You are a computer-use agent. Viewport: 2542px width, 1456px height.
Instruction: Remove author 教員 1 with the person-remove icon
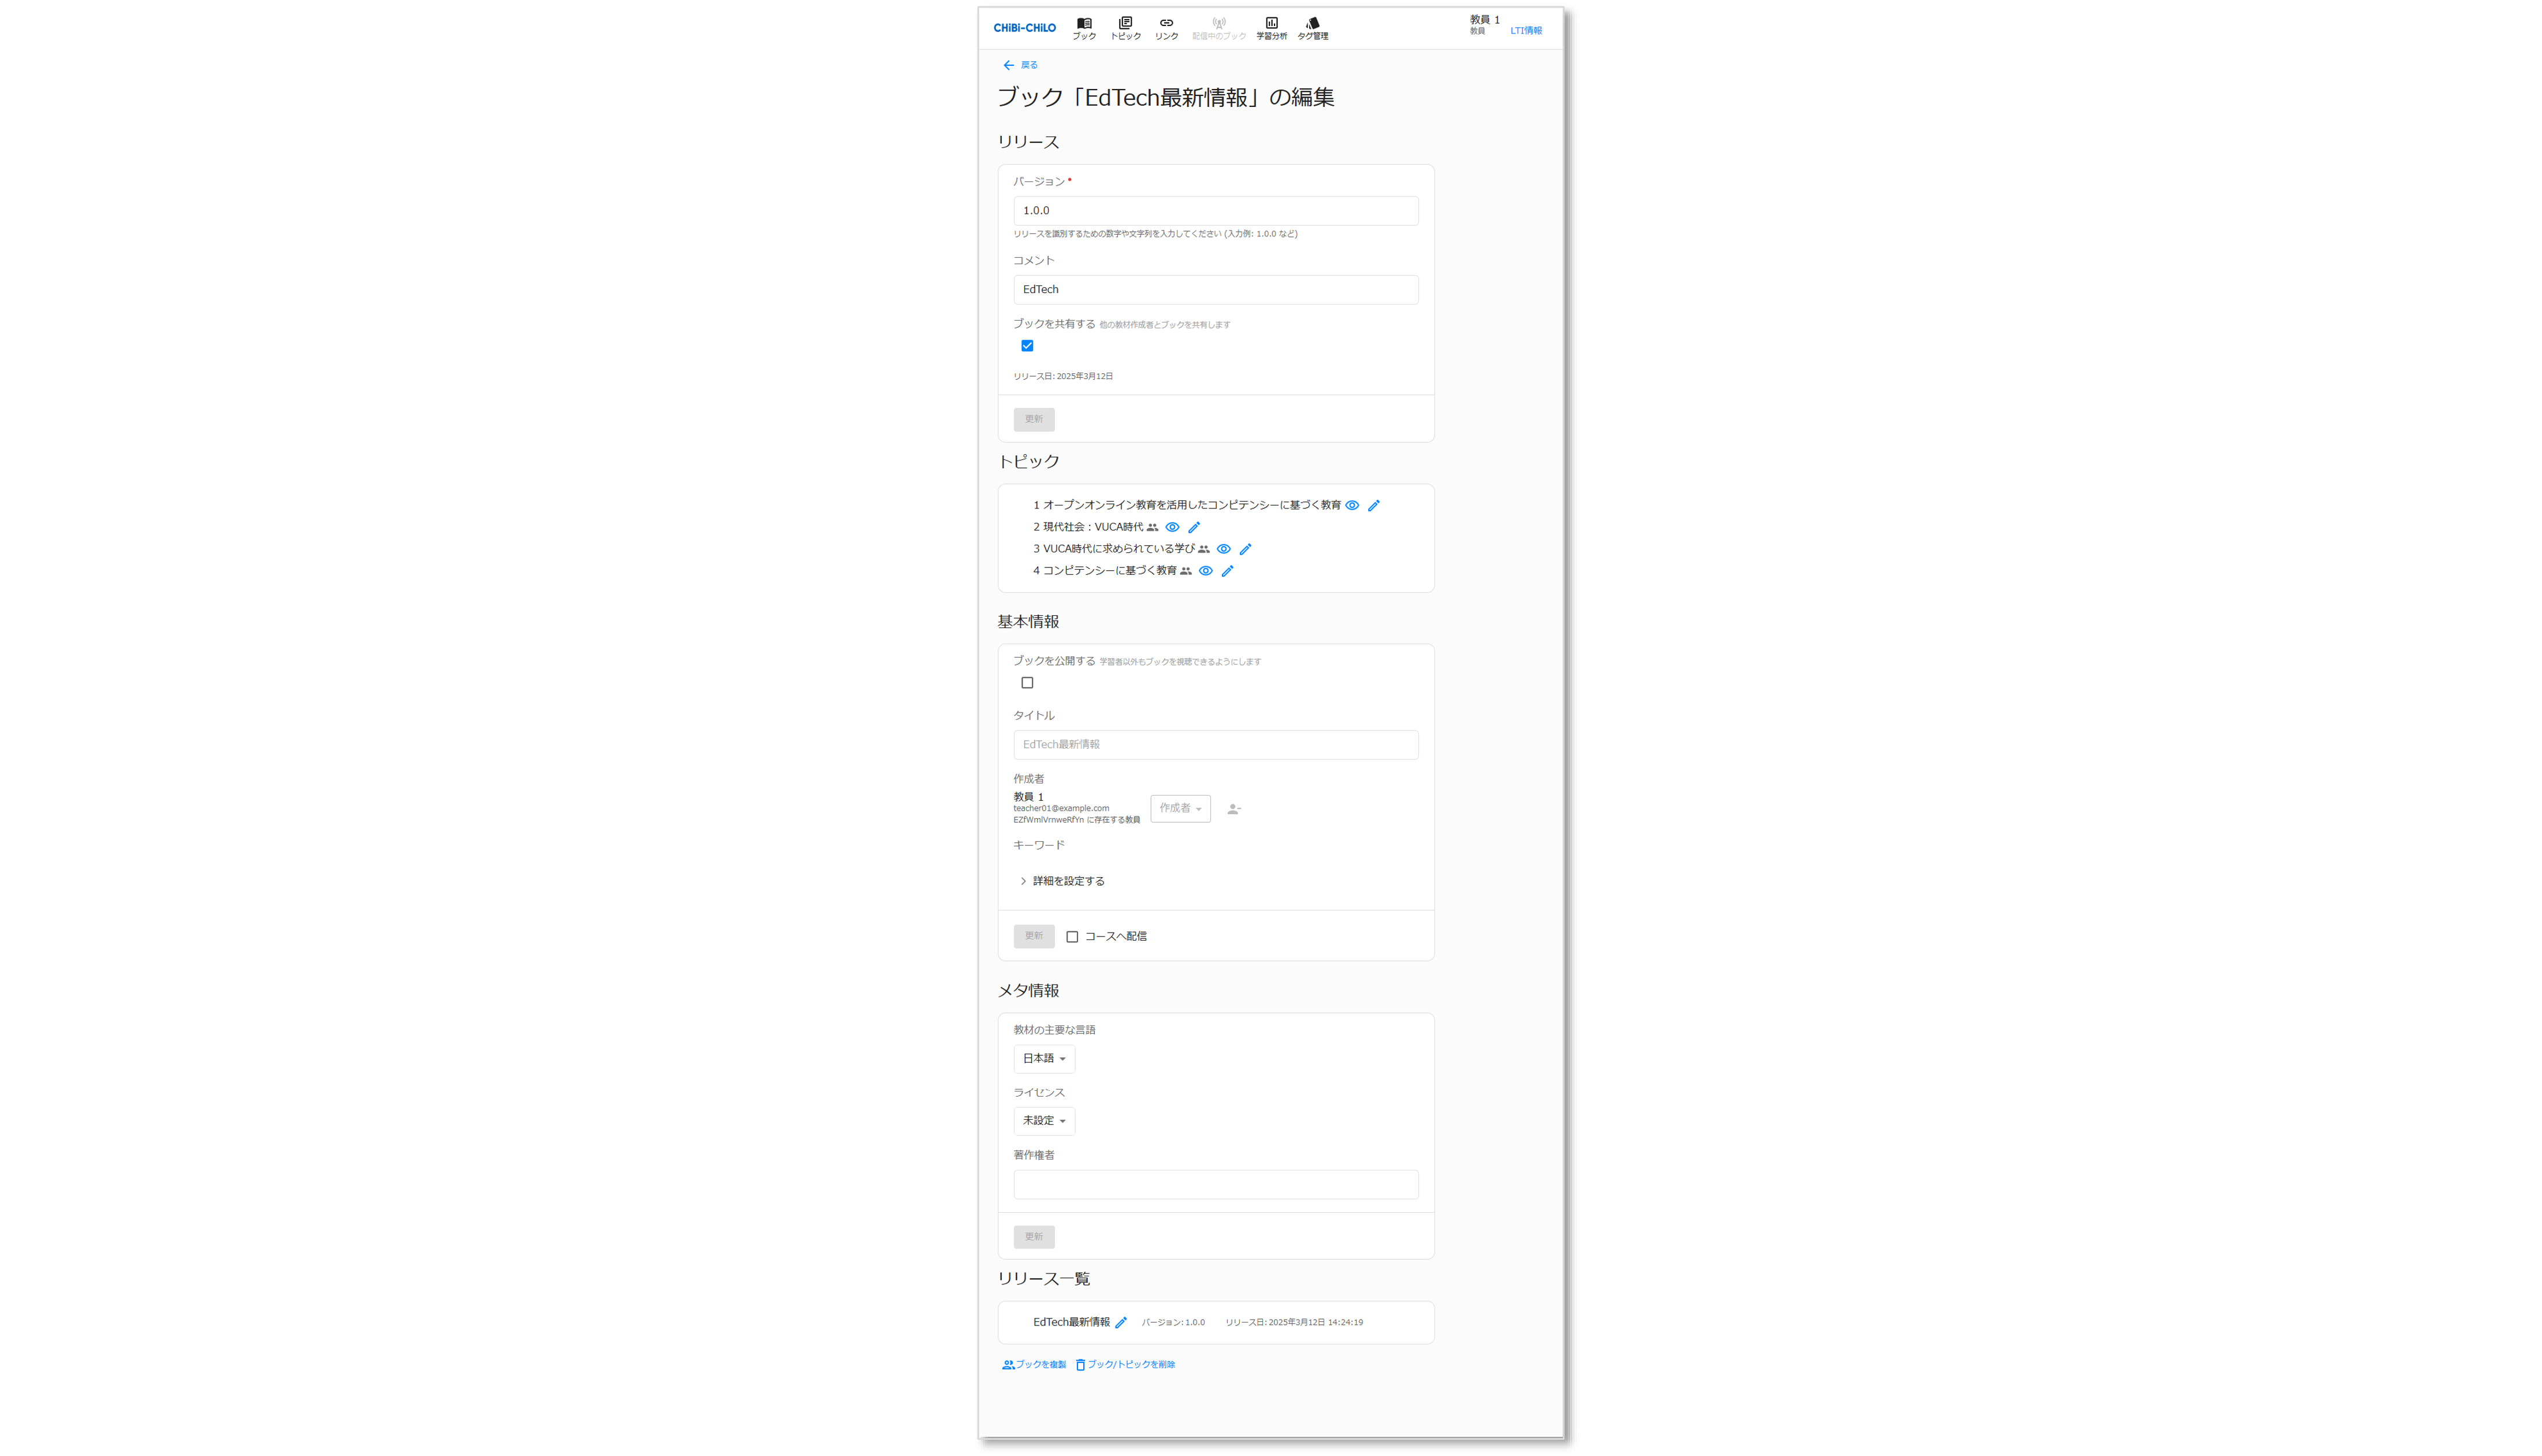click(1235, 809)
